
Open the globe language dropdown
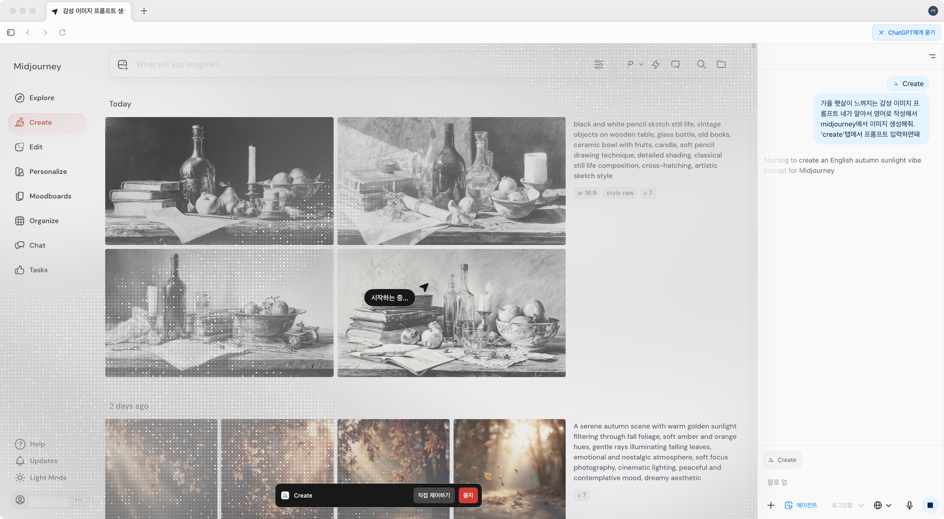click(x=882, y=505)
